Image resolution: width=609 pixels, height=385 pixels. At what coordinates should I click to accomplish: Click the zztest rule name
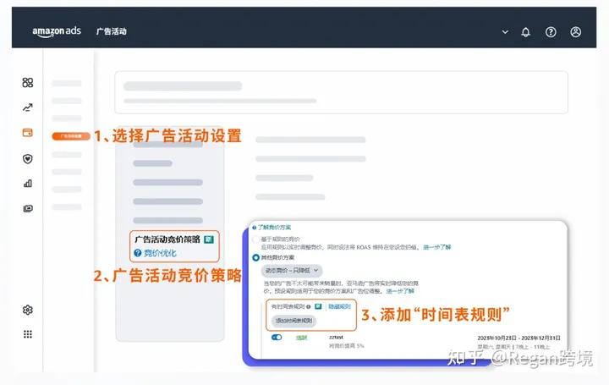tap(336, 338)
